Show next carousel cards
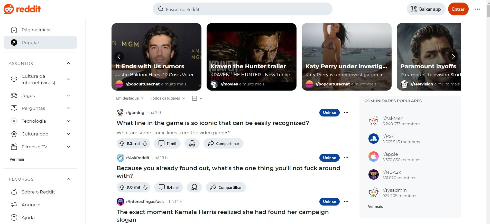 click(x=453, y=57)
